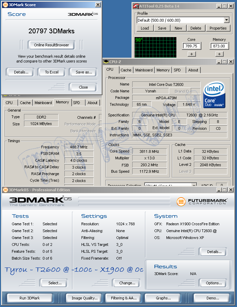
Task: Select About tab in background CPU-Z window
Action: (92, 103)
